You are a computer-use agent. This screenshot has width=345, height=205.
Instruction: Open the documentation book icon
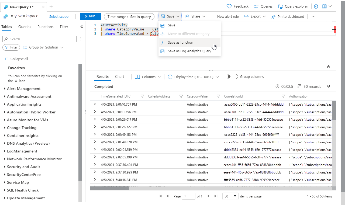click(324, 6)
